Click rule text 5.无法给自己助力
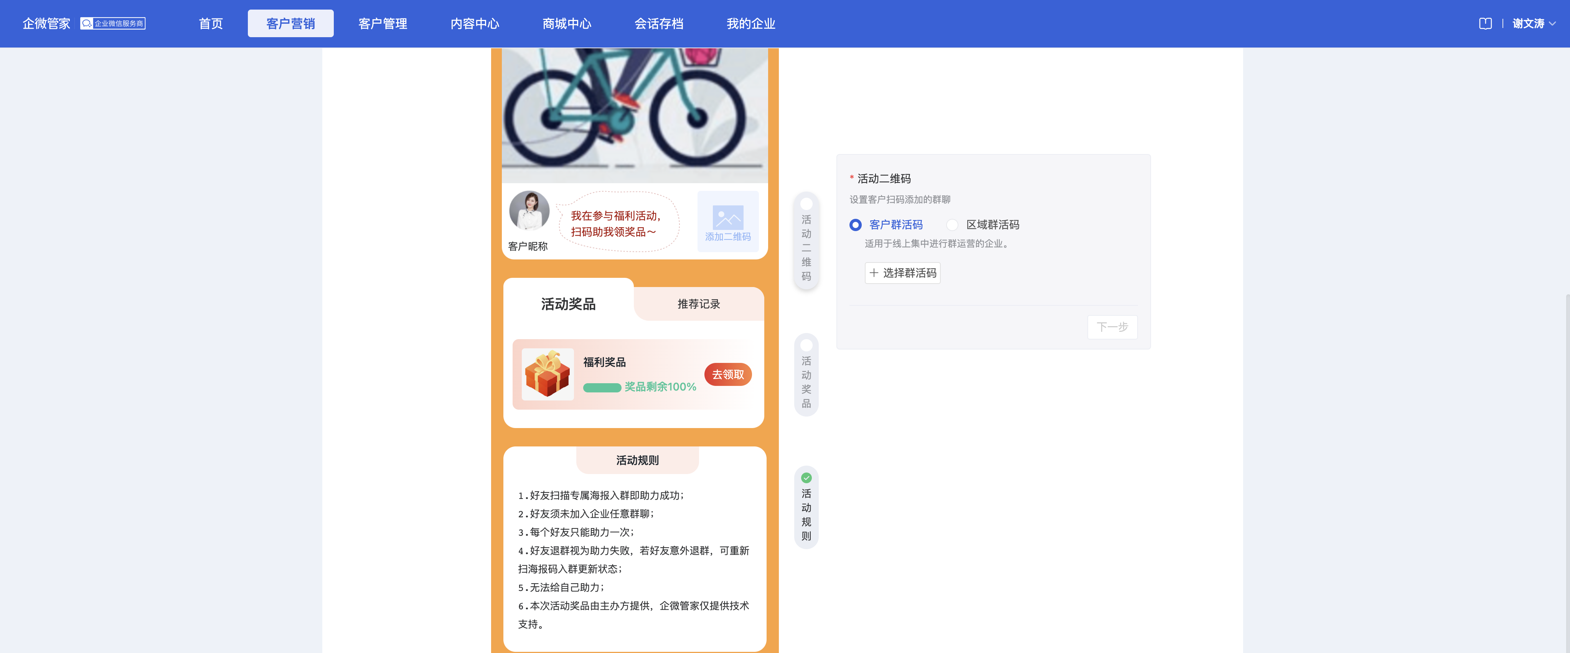Screen dimensions: 1570x653 click(561, 588)
